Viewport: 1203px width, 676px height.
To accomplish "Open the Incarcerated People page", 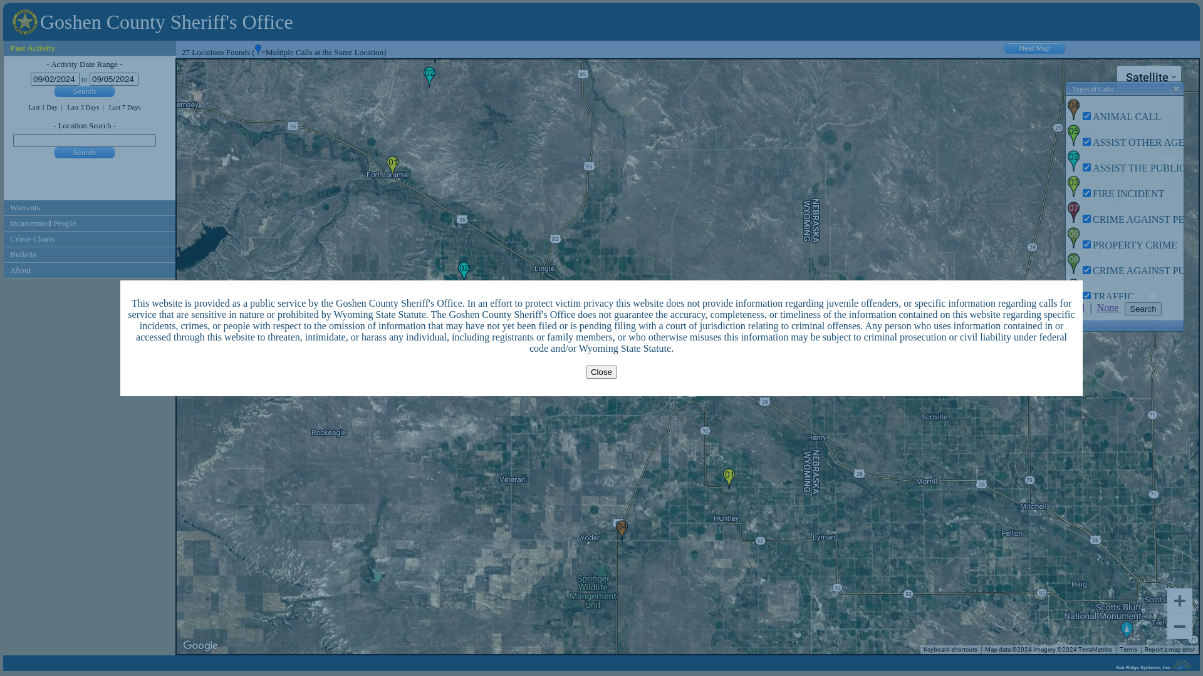I will 90,223.
